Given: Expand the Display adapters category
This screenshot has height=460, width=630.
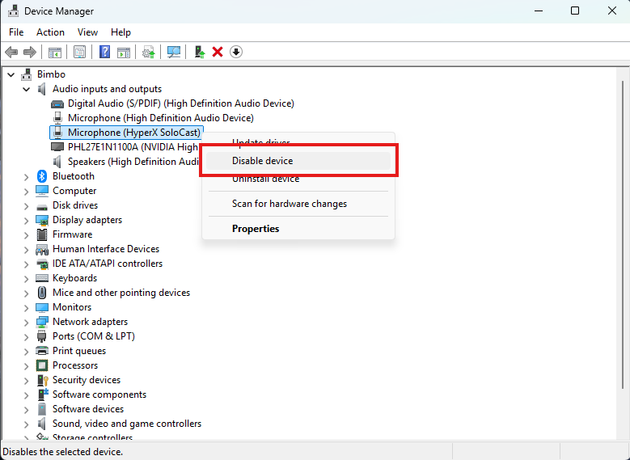Looking at the screenshot, I should coord(27,220).
